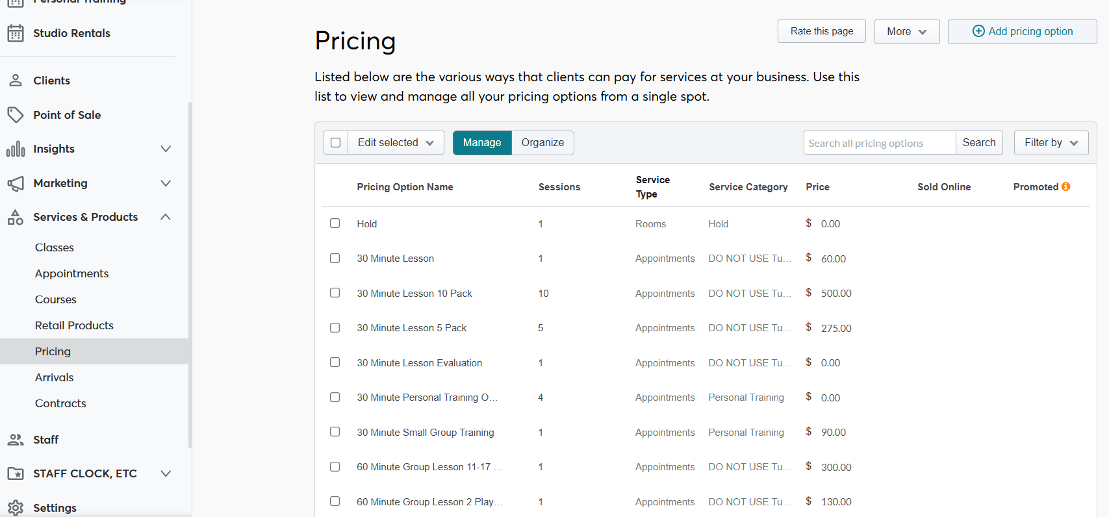The image size is (1109, 517).
Task: Click the Point of Sale tag icon
Action: (x=16, y=115)
